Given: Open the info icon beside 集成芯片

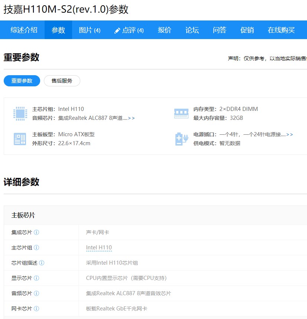Looking at the screenshot, I should click(36, 232).
